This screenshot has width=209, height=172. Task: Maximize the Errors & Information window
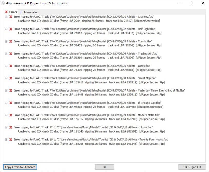pyautogui.click(x=191, y=3)
